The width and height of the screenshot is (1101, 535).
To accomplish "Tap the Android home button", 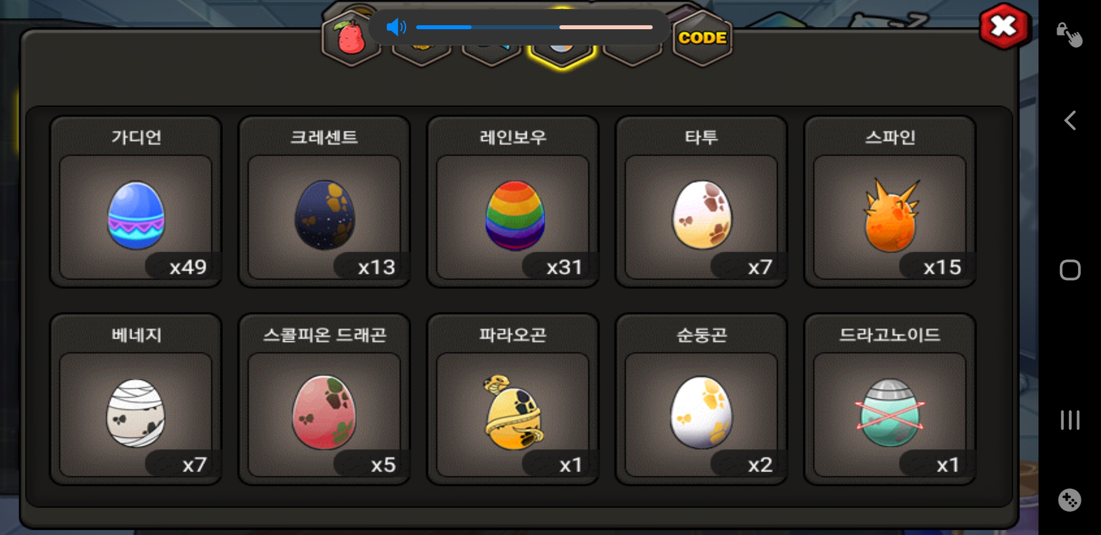I will pos(1070,270).
